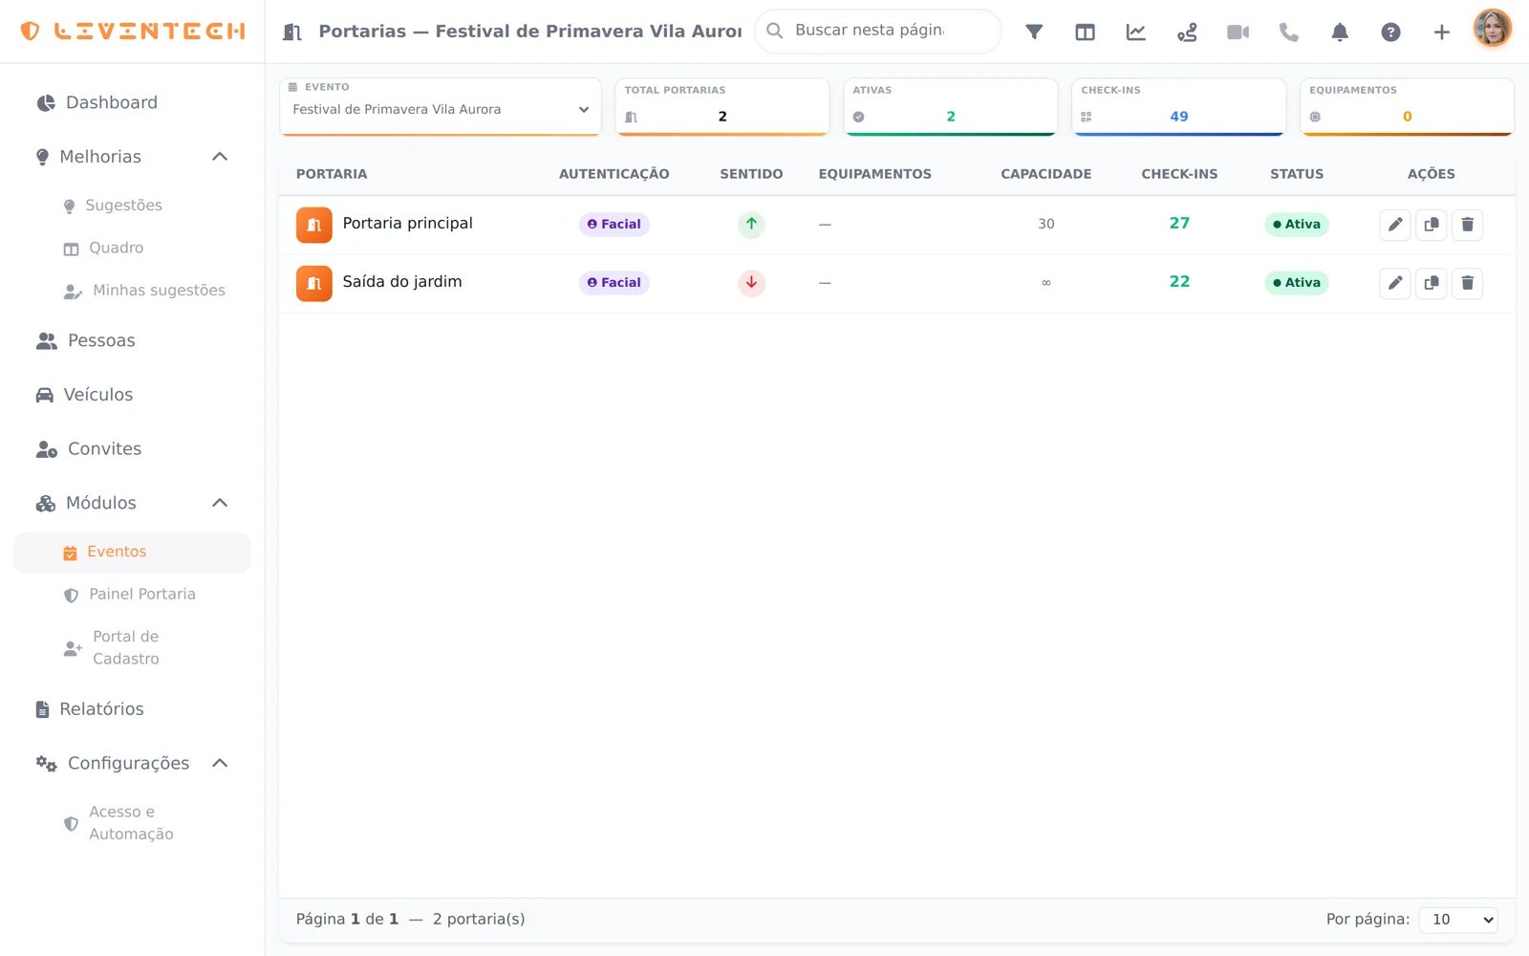Open the Por página rows dropdown
Viewport: 1529px width, 956px height.
click(1458, 920)
